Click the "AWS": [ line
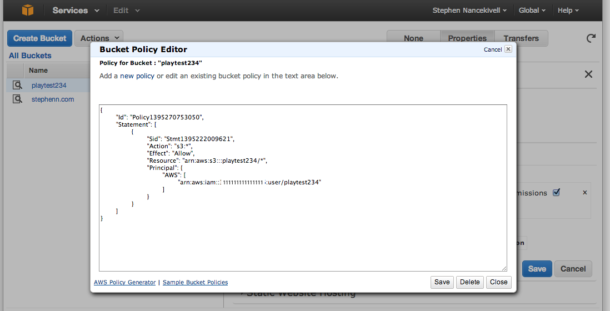Viewport: 610px width, 311px height. [174, 175]
